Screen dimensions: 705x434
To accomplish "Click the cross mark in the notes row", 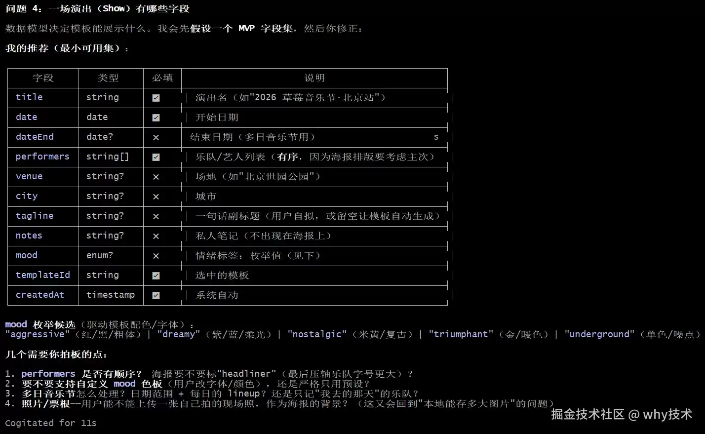I will pos(156,236).
